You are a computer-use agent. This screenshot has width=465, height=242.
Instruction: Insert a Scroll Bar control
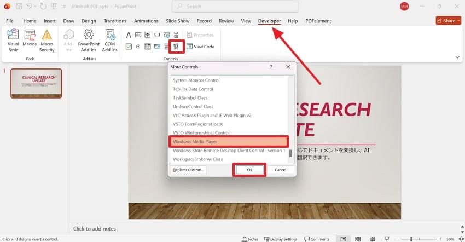[x=176, y=34]
